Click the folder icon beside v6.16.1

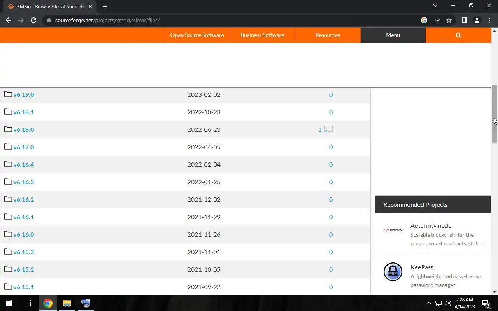click(8, 217)
